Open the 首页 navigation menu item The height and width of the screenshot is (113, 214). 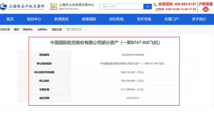click(10, 19)
